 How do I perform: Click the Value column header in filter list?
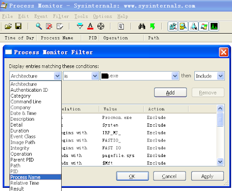pos(121,109)
